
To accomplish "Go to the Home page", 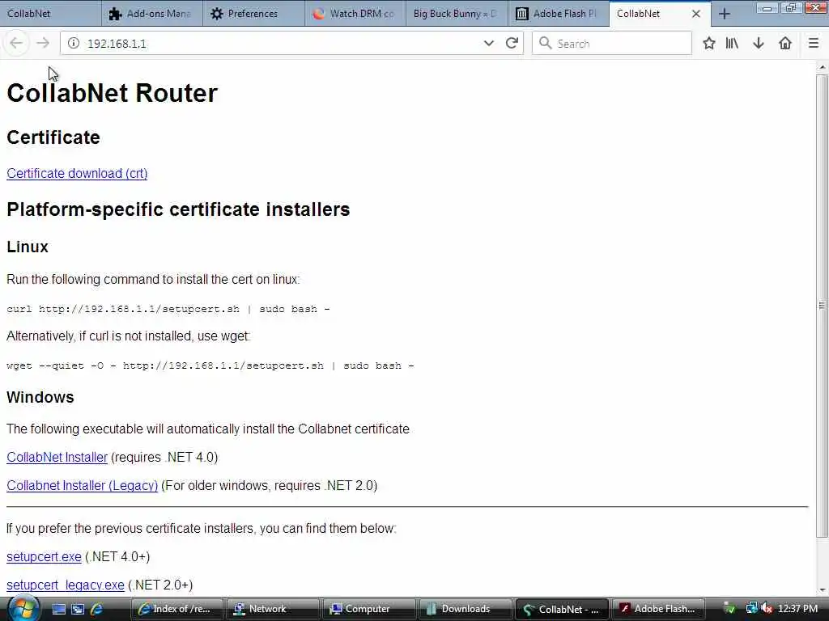I will tap(785, 44).
